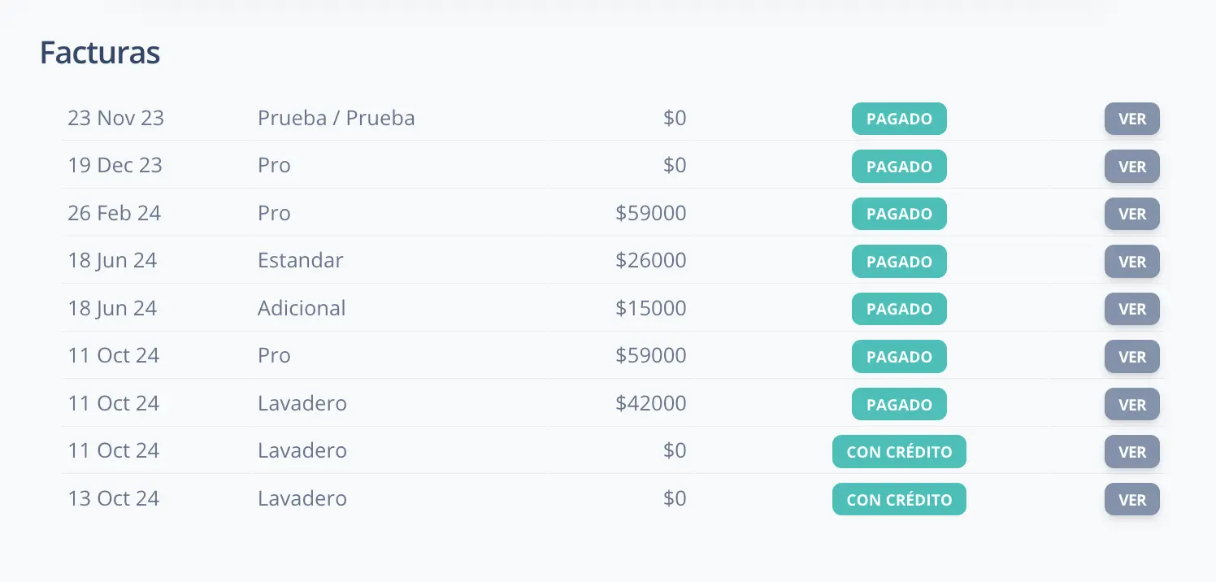The image size is (1216, 582).
Task: Click the Facturas section heading
Action: click(x=100, y=54)
